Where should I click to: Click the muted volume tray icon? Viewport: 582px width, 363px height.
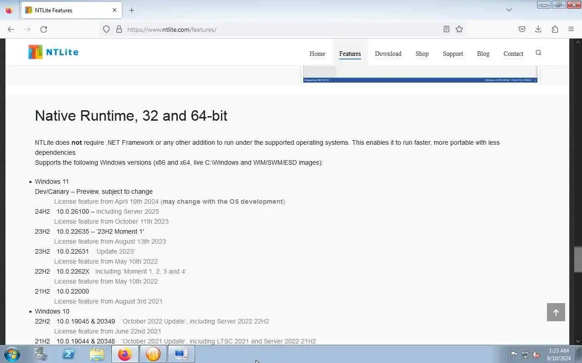point(537,354)
